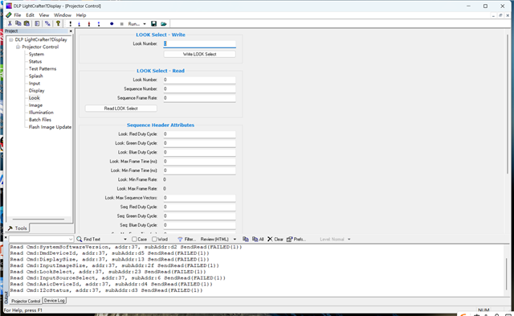Viewport: 514px width, 316px height.
Task: Click the Filter funnel icon
Action: coord(180,240)
